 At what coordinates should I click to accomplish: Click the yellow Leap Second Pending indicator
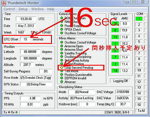click(62, 67)
